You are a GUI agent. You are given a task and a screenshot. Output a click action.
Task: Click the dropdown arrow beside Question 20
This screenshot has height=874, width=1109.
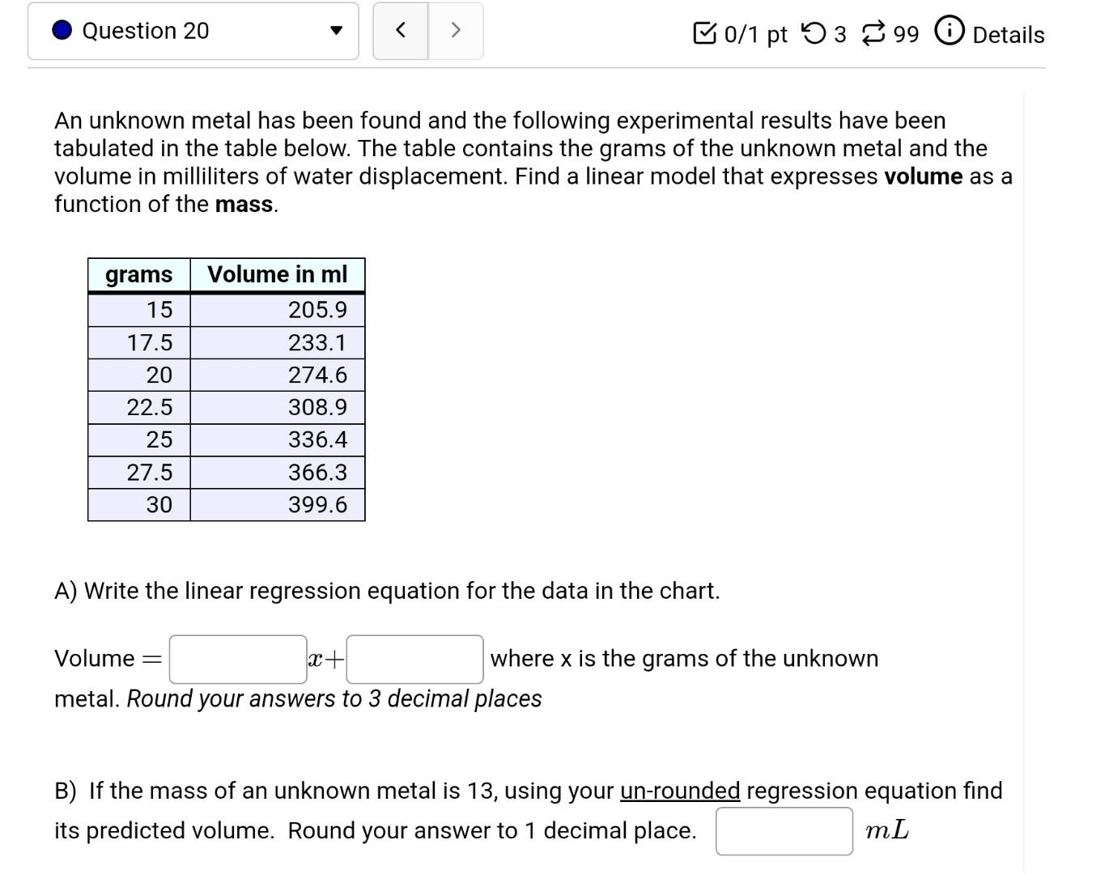click(336, 32)
